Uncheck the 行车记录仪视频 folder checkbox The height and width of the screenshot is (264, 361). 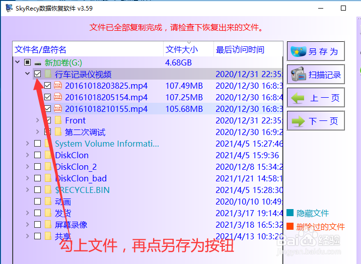point(38,74)
